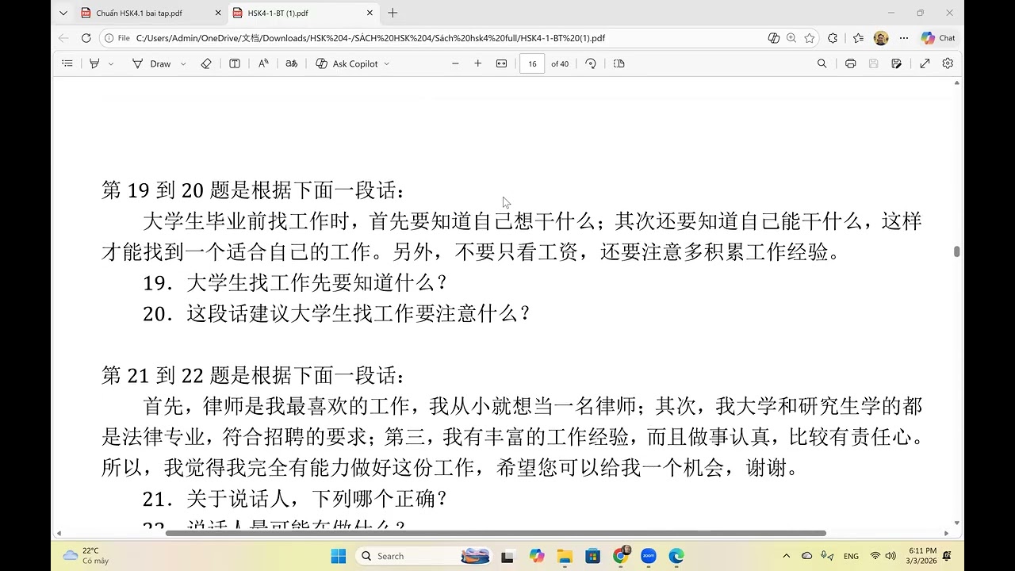Open Draw tool options dropdown arrow

pos(183,63)
